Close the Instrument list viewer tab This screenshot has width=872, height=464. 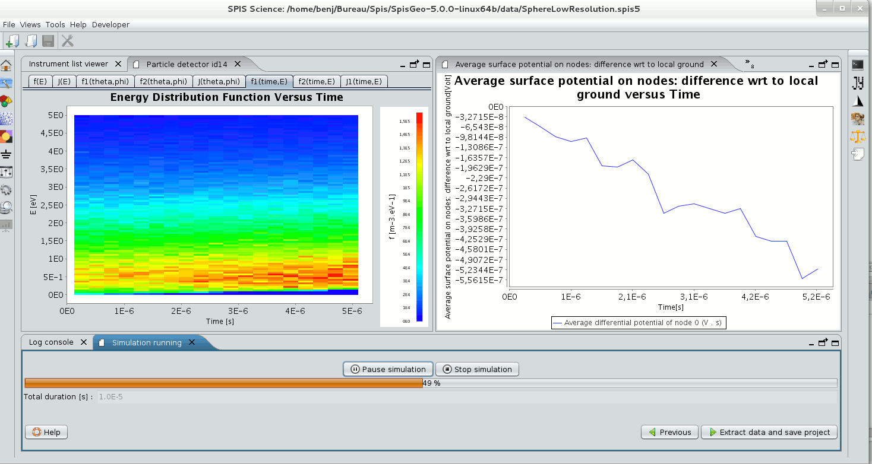pos(118,64)
